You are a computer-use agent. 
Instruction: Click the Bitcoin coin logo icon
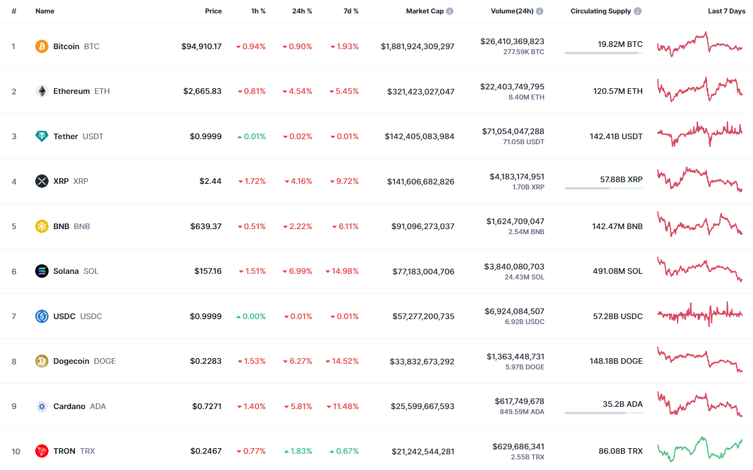pyautogui.click(x=42, y=46)
